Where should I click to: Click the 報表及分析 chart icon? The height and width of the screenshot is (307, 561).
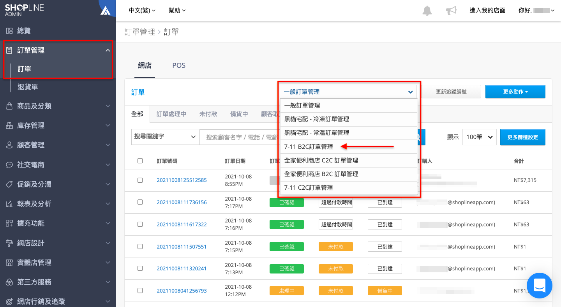pos(9,204)
